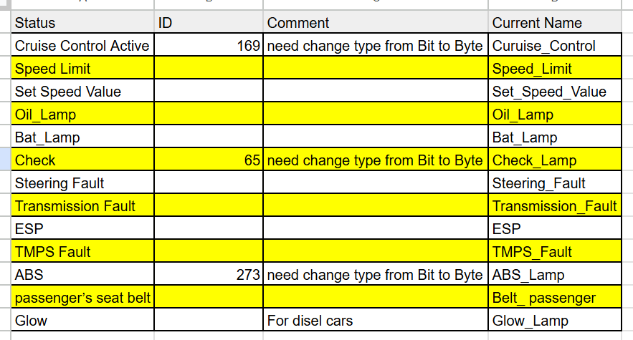Select the ABS_Lamp name cell

point(554,275)
